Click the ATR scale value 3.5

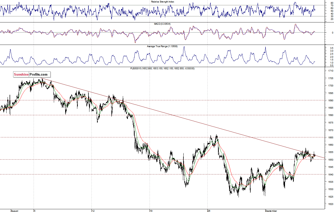(x=331, y=48)
